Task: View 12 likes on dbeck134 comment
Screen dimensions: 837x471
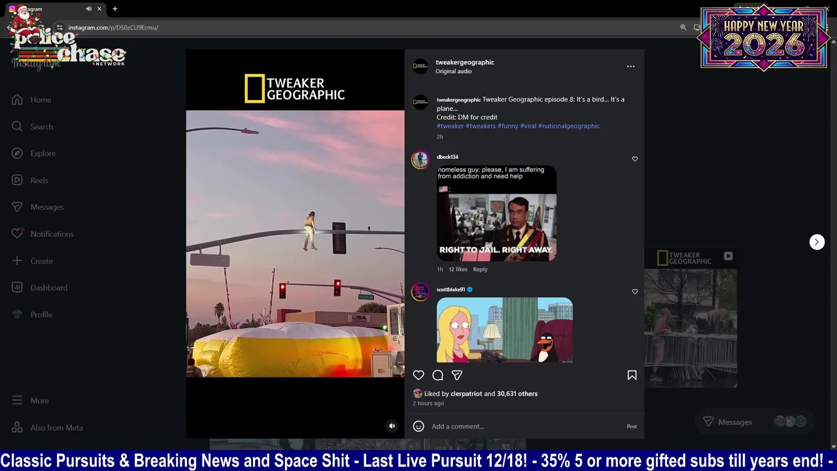Action: coord(458,269)
